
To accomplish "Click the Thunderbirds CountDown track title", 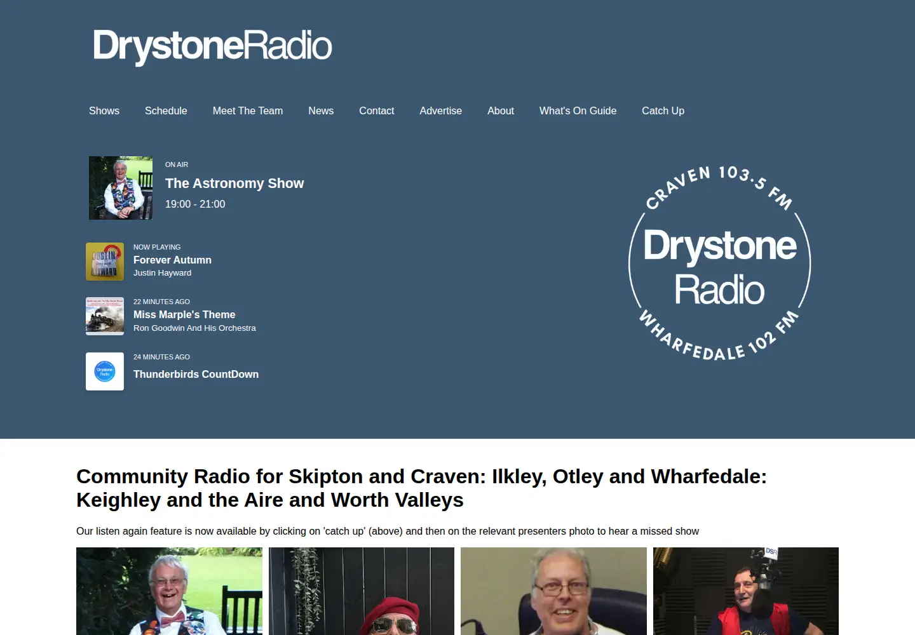I will click(196, 374).
